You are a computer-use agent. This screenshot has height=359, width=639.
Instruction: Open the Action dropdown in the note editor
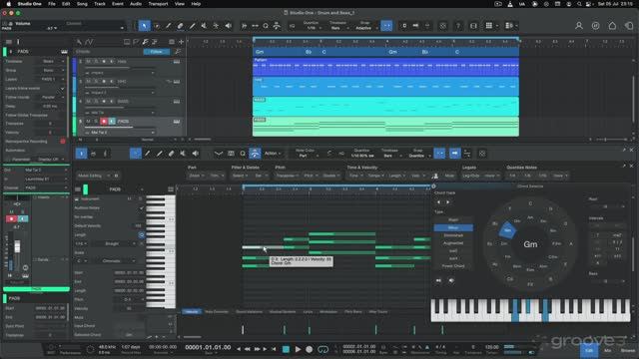[273, 154]
